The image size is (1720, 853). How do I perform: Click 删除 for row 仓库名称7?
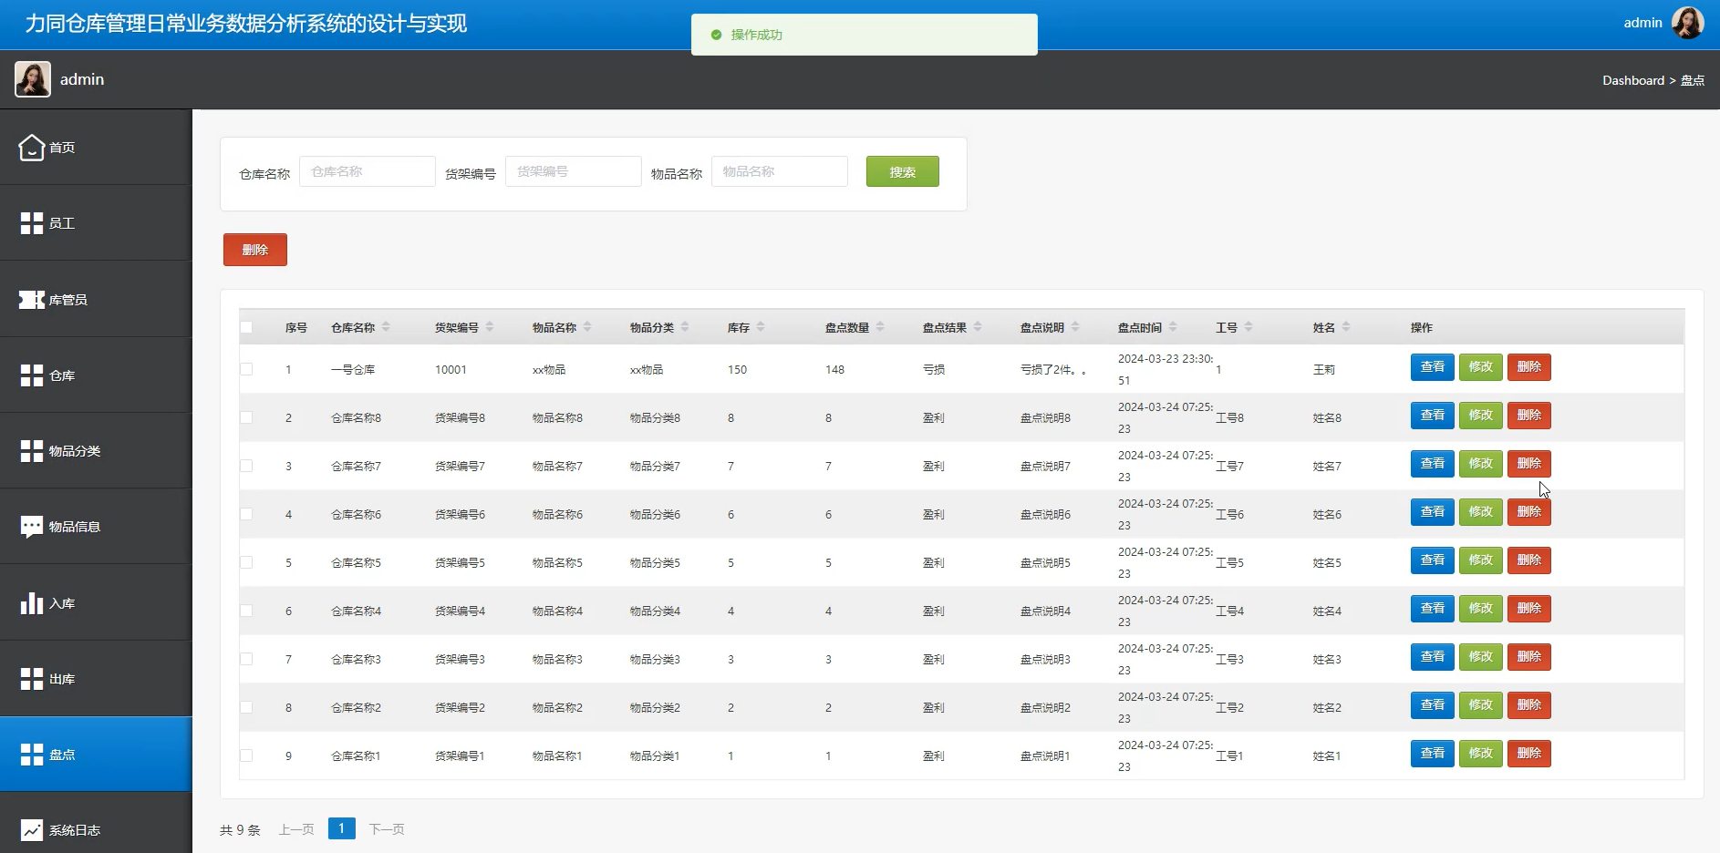point(1528,464)
